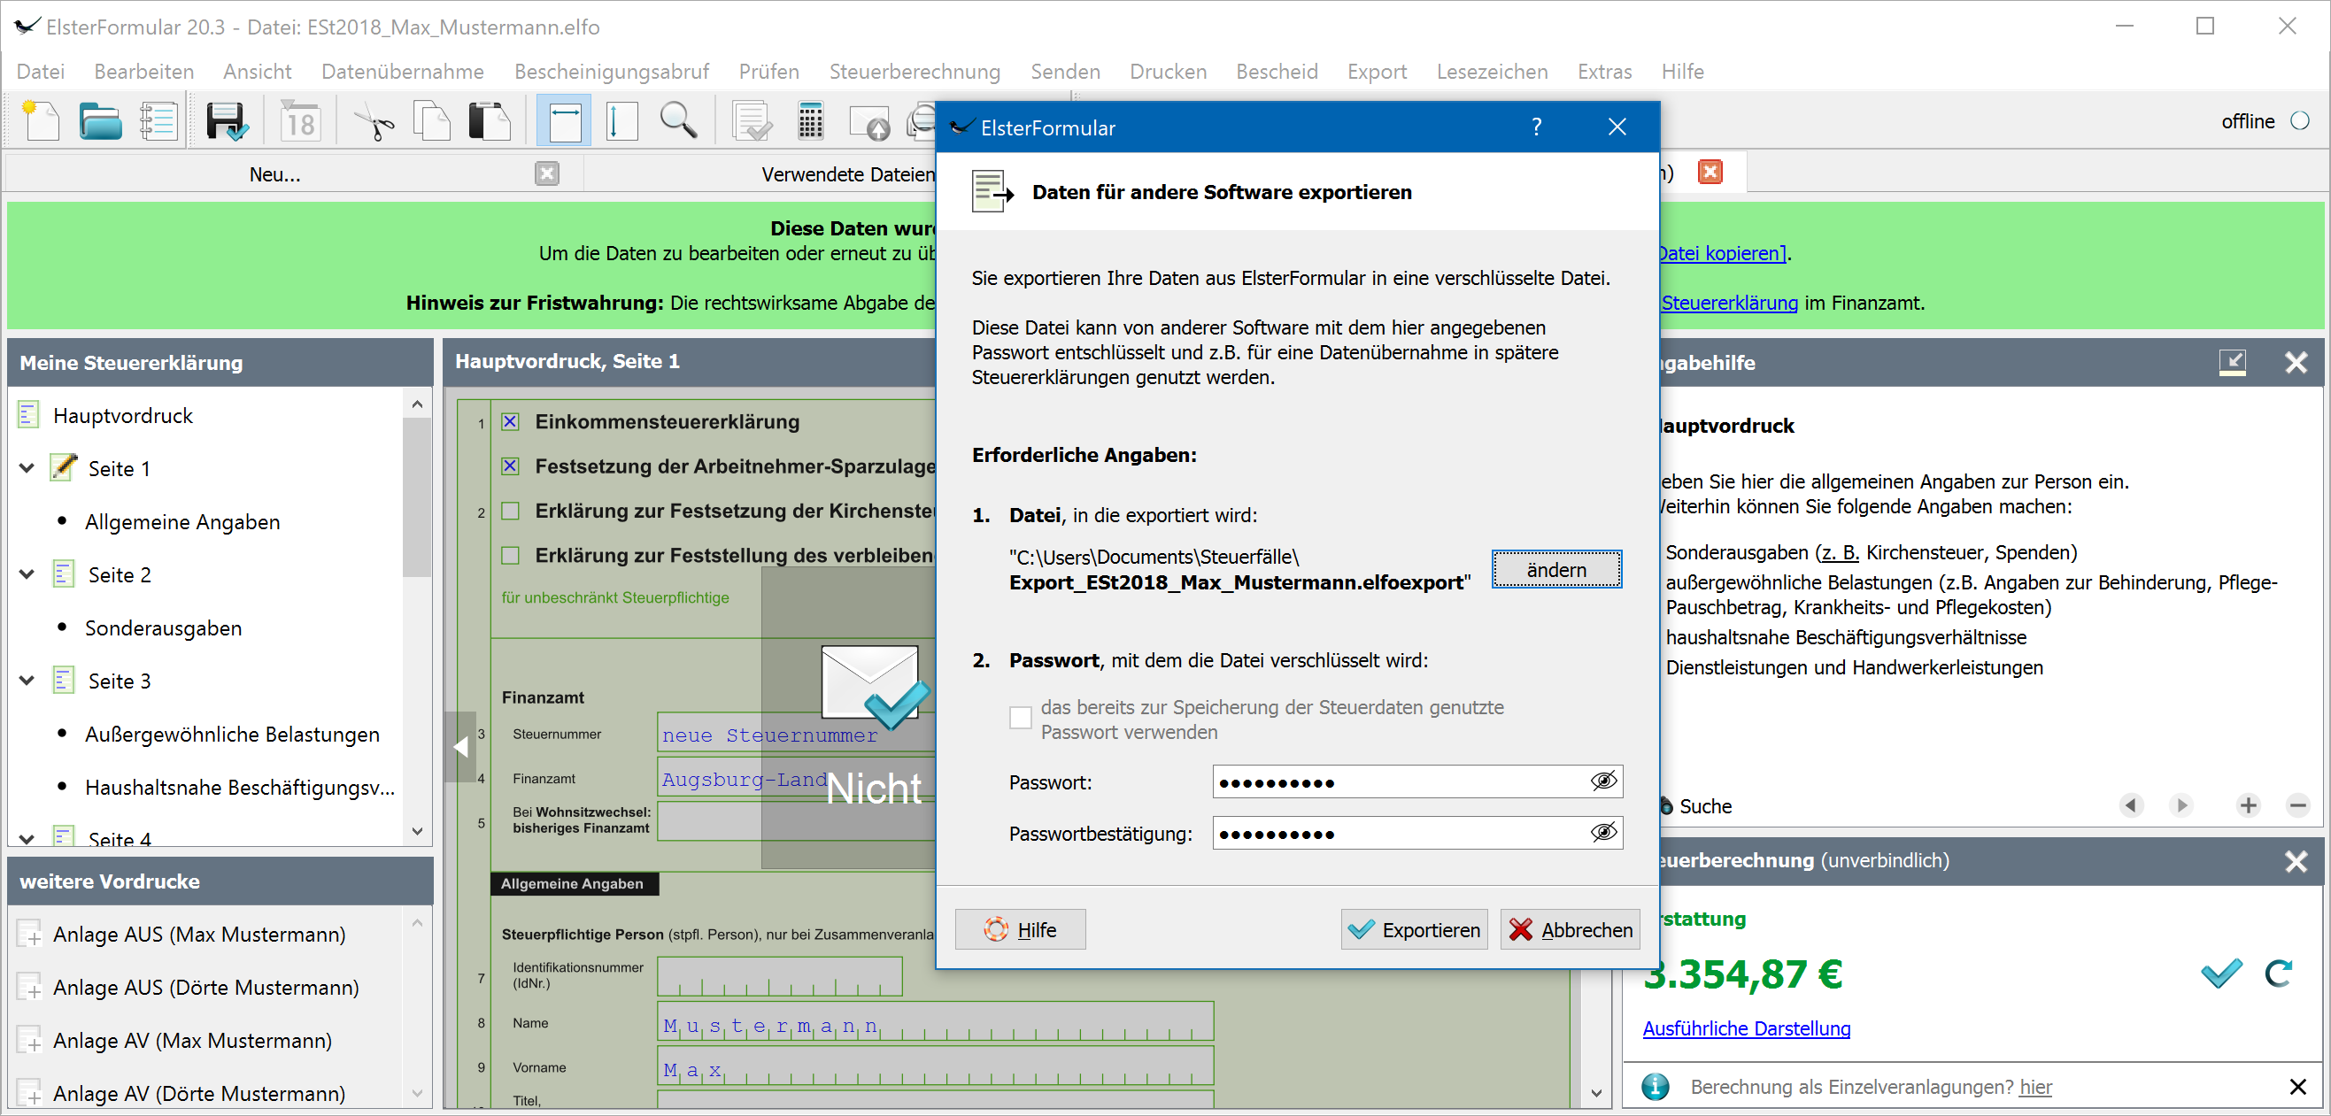Click the send envelope upload icon
This screenshot has height=1116, width=2331.
(869, 123)
